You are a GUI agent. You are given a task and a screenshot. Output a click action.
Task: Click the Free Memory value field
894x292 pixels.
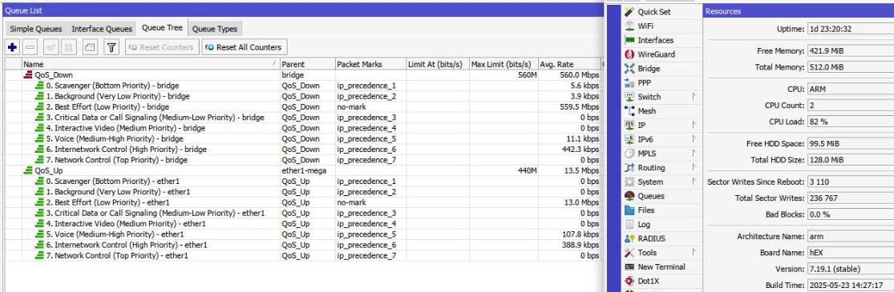(x=850, y=51)
